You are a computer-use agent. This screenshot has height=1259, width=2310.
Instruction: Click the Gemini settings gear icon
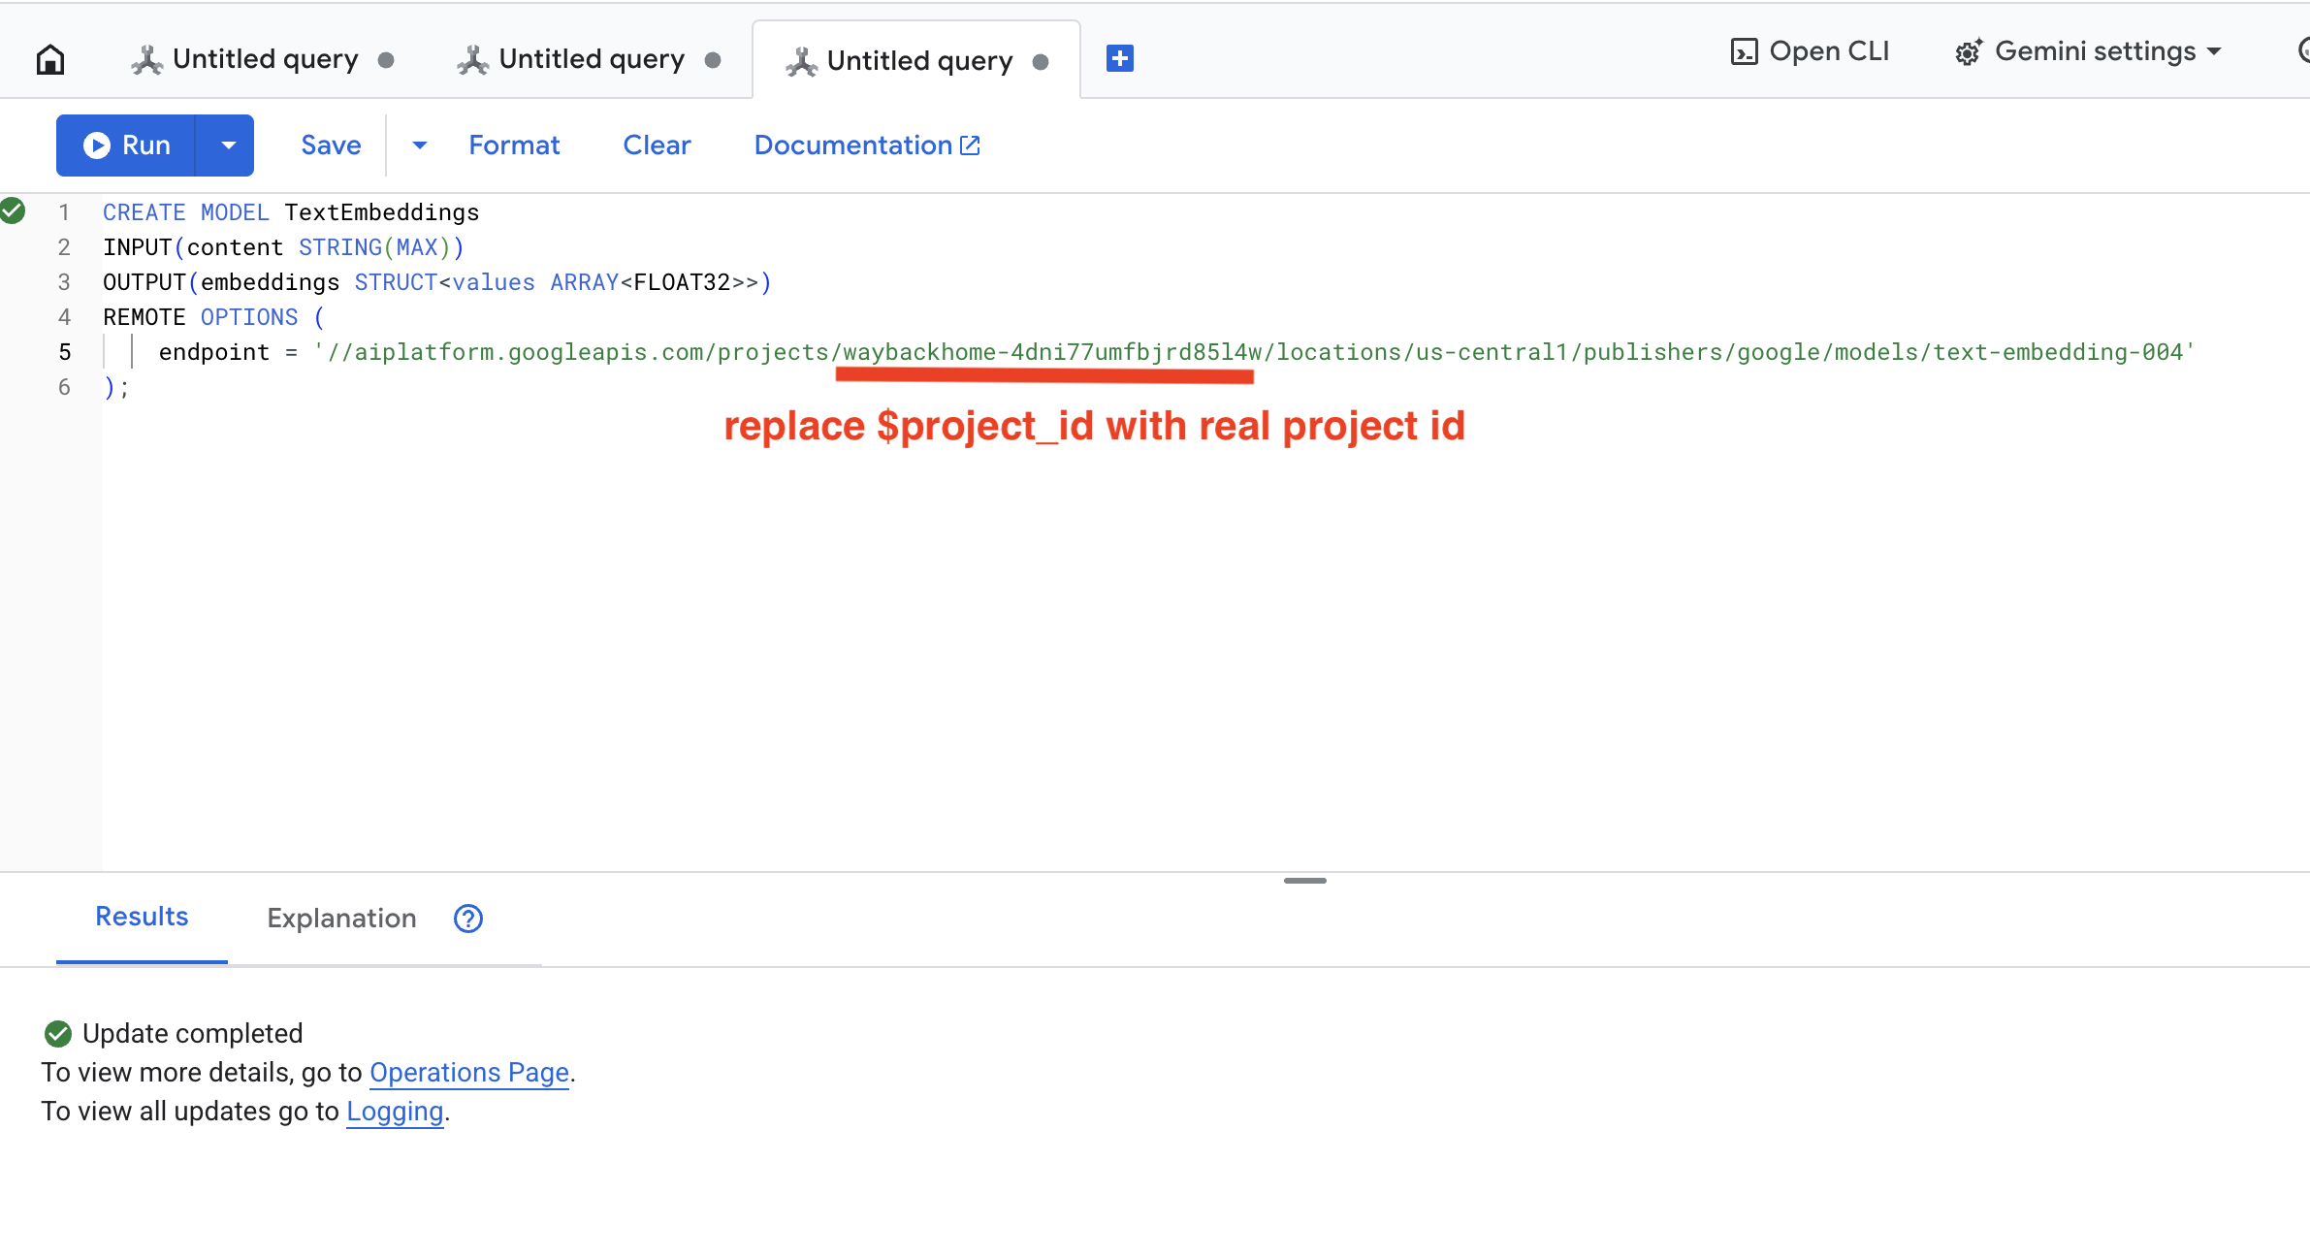point(1968,52)
